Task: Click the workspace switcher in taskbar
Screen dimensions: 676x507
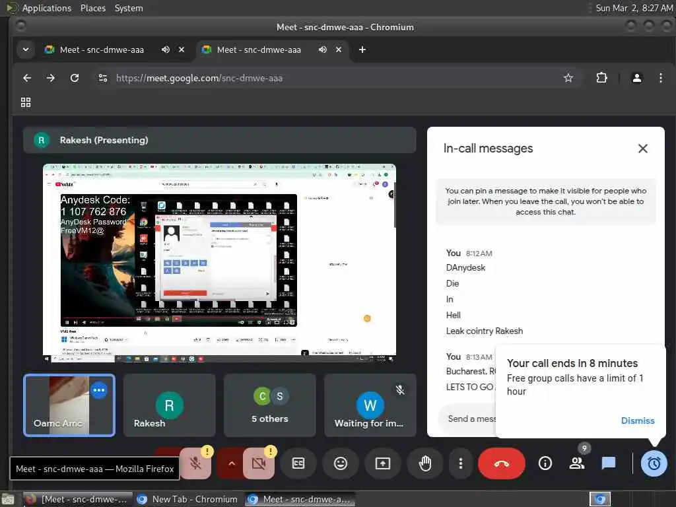Action: click(x=599, y=499)
